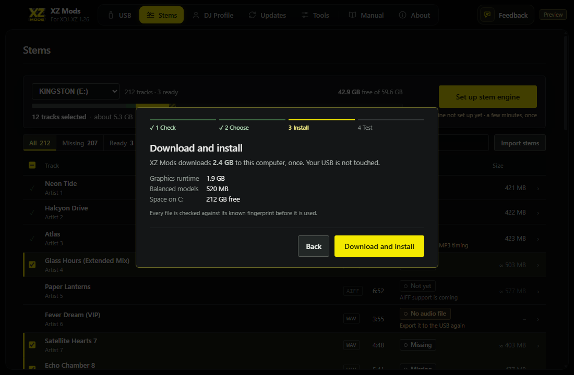Go to wizard step 1 Check
This screenshot has height=375, width=574.
pos(183,125)
